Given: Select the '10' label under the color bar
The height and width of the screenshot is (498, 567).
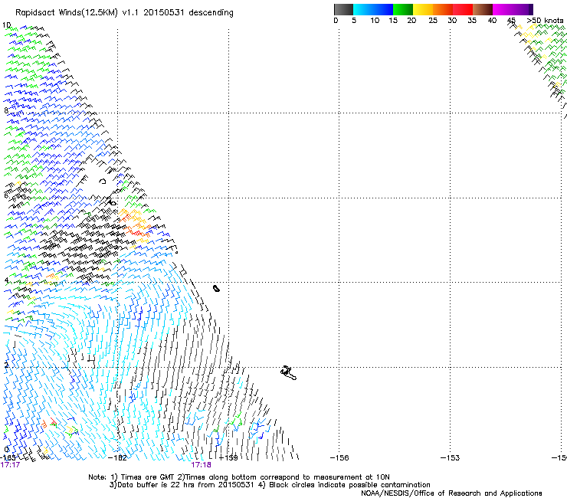Looking at the screenshot, I should [375, 21].
